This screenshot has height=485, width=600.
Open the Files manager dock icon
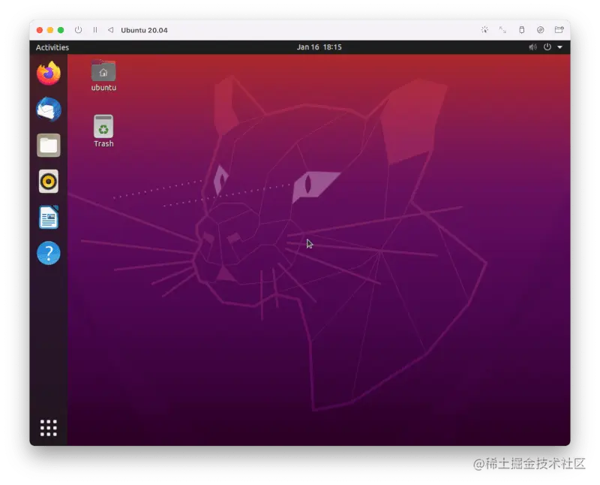tap(49, 145)
